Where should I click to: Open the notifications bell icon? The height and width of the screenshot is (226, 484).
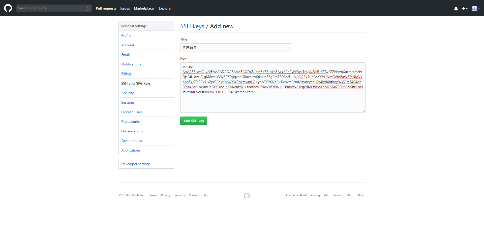[456, 9]
